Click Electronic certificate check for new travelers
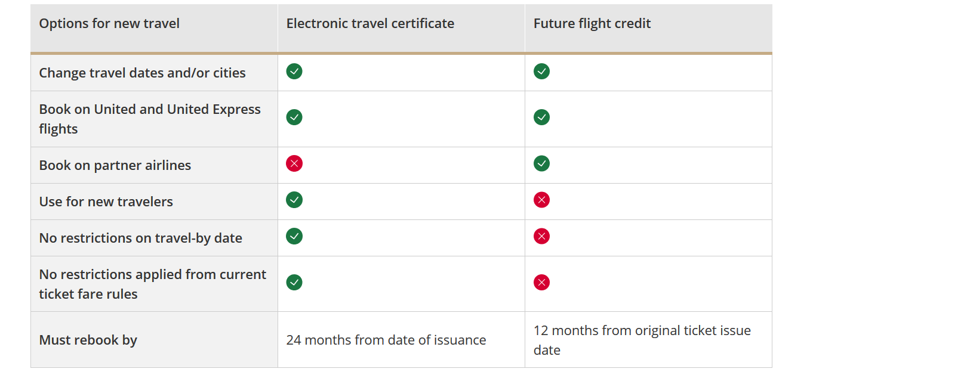 click(294, 200)
